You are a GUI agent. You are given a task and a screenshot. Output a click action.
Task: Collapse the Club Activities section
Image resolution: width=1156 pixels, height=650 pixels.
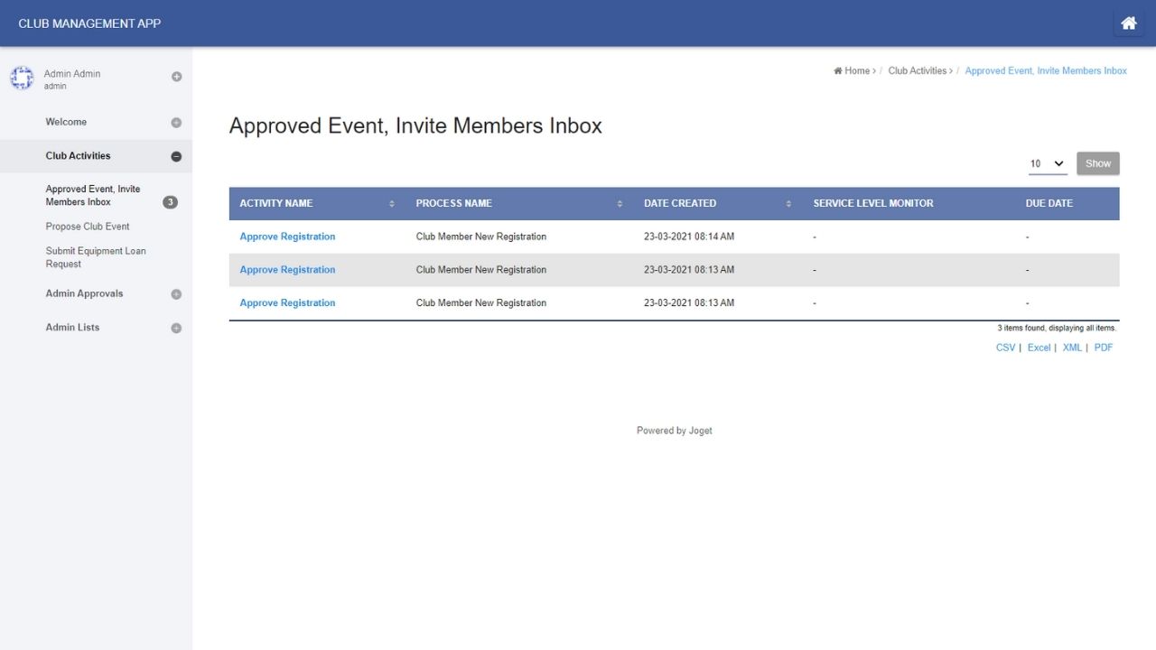(x=176, y=156)
